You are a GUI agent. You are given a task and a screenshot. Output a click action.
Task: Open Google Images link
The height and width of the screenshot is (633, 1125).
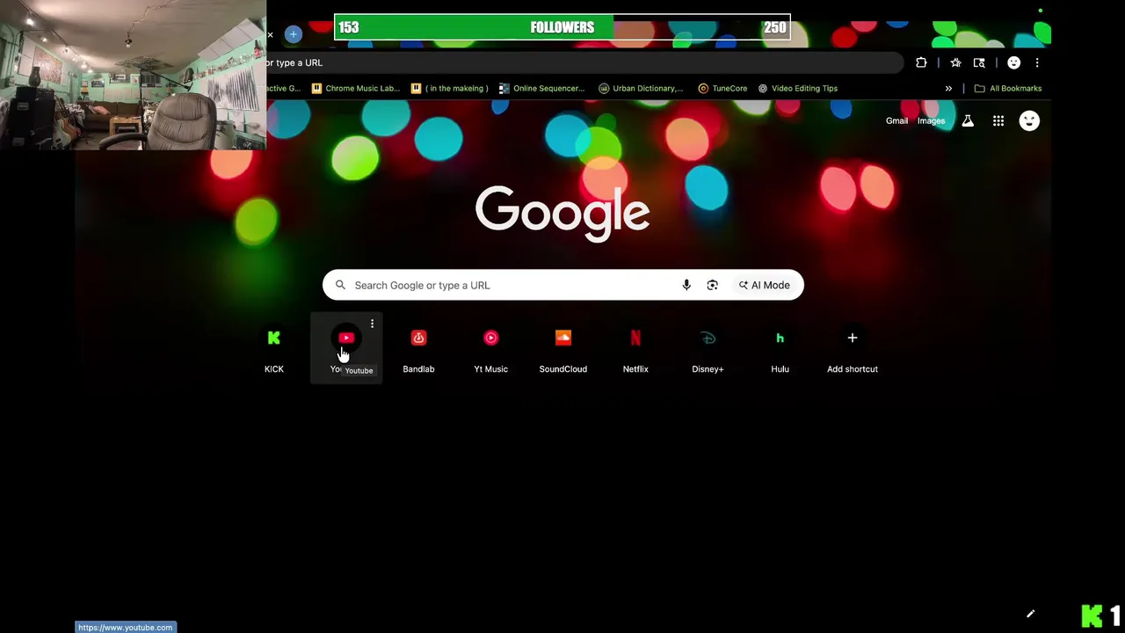click(931, 121)
